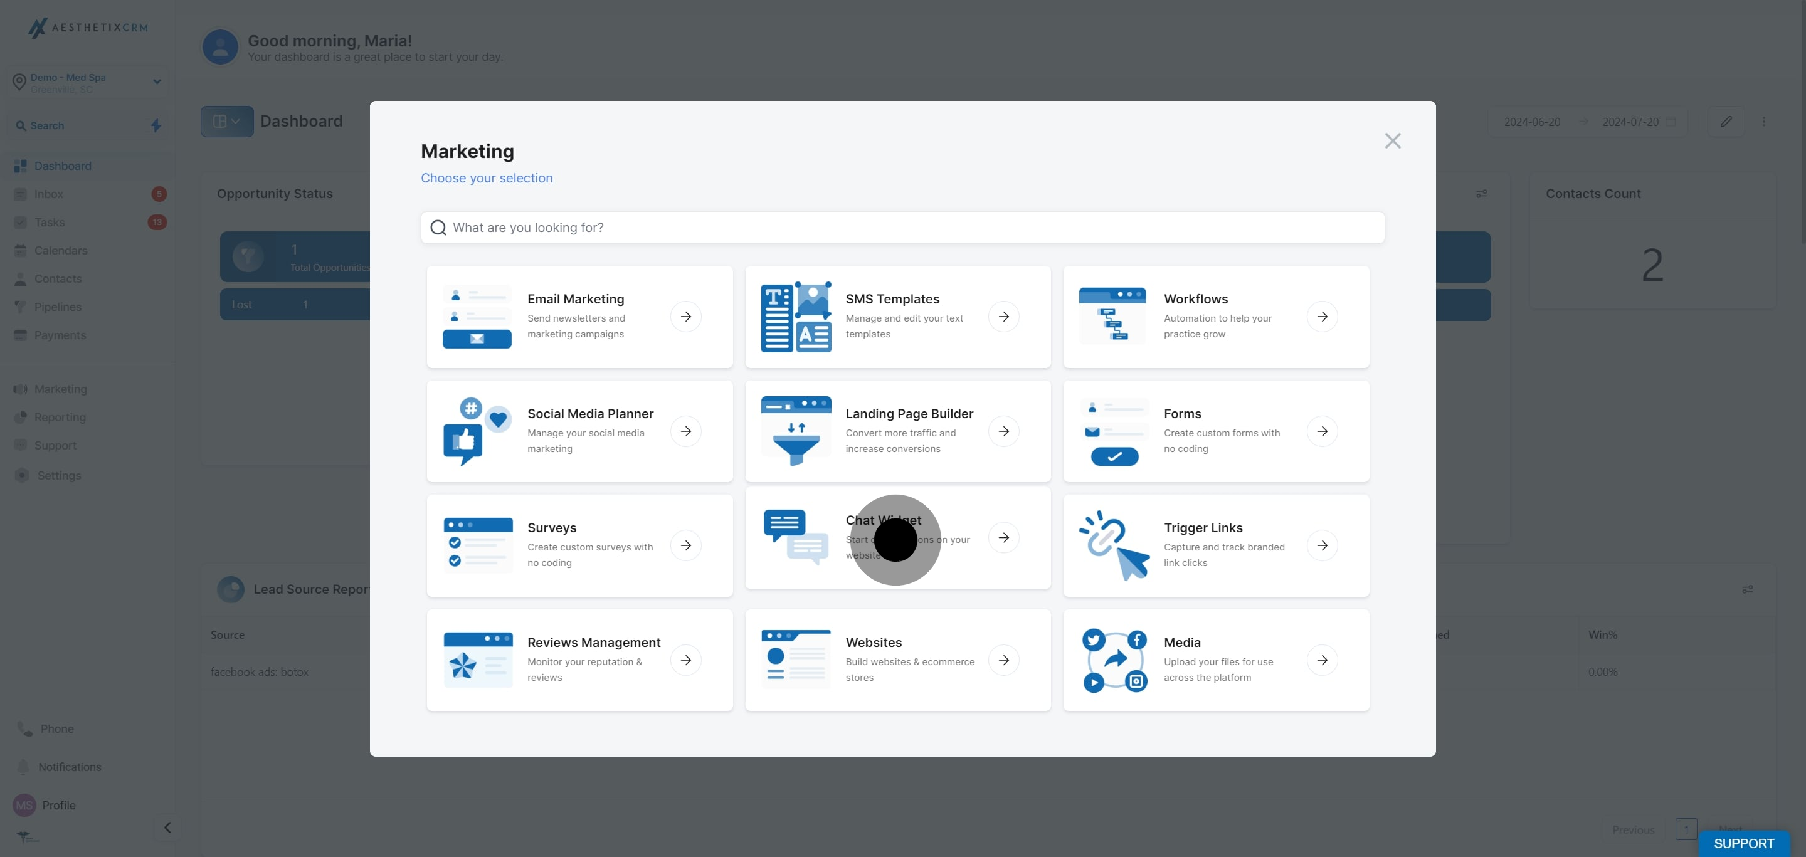Click the Surveys checklist icon
This screenshot has height=857, width=1806.
point(477,545)
